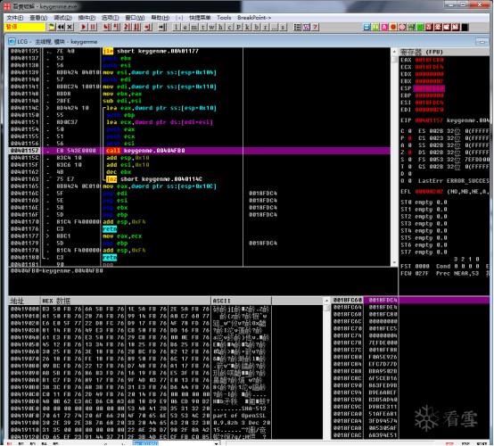The image size is (494, 446).
Task: Click the Execute till return icon
Action: 148,27
